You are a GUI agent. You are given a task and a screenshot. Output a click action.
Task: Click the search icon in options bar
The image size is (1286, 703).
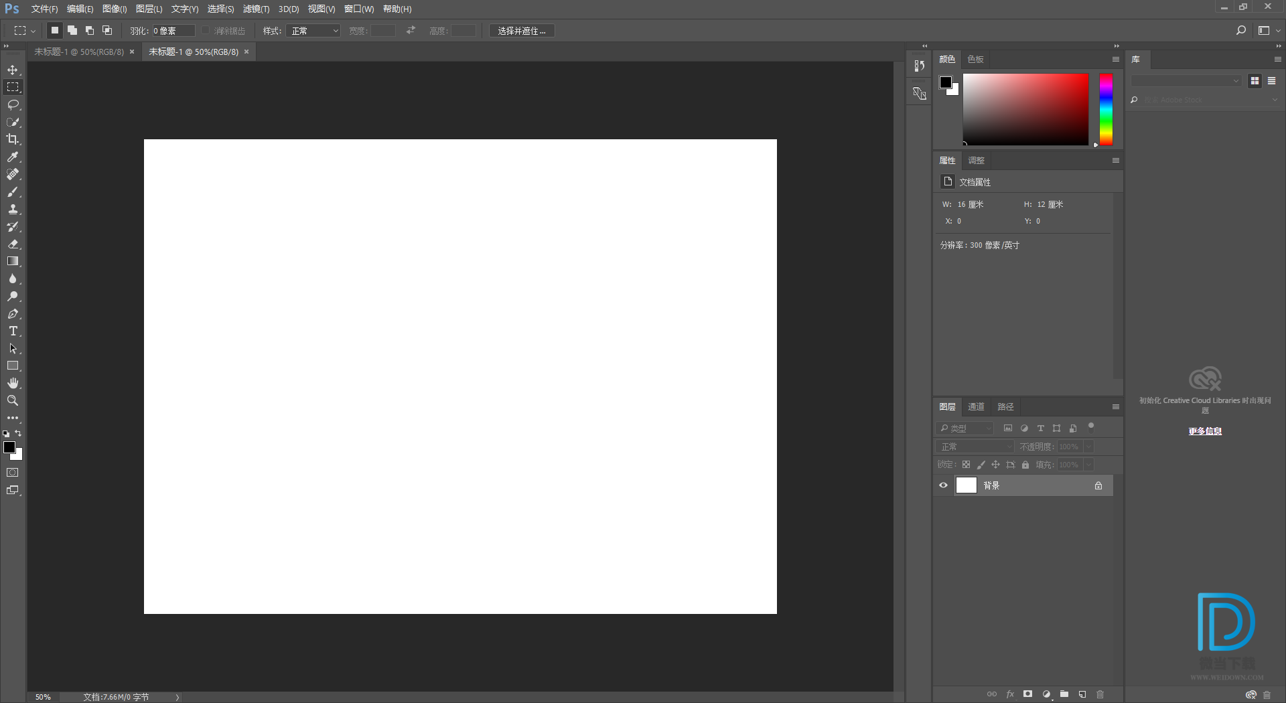(x=1240, y=31)
